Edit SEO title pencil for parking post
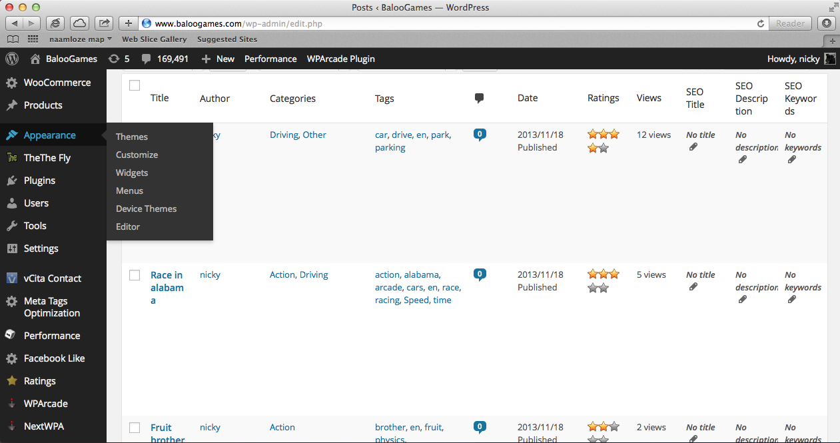This screenshot has height=443, width=840. [x=693, y=147]
